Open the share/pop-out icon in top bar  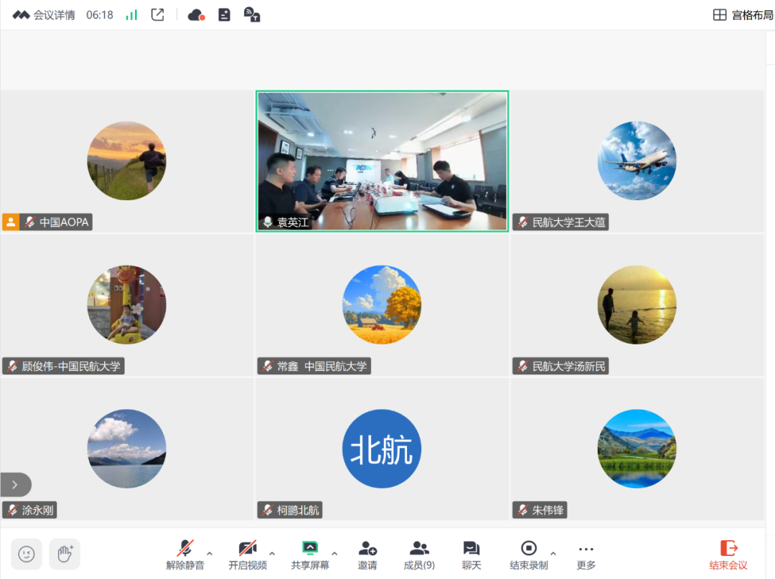coord(158,14)
